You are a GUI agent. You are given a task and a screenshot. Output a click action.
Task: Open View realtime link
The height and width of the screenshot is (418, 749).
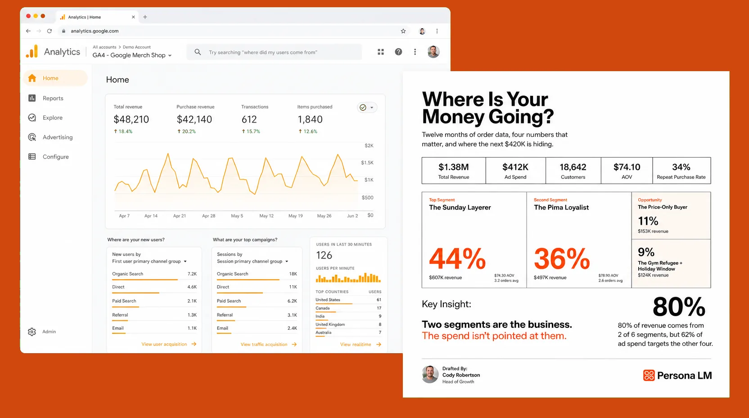pos(361,344)
